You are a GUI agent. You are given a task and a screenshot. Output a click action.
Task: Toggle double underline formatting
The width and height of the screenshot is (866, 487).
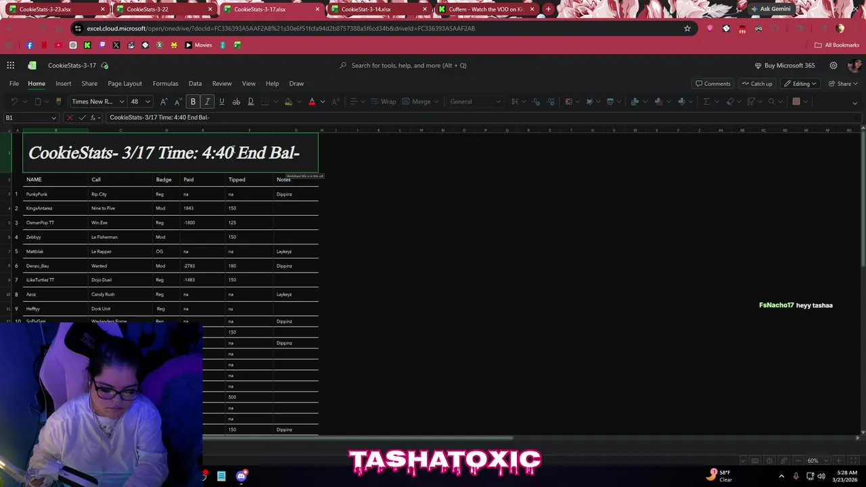point(250,101)
